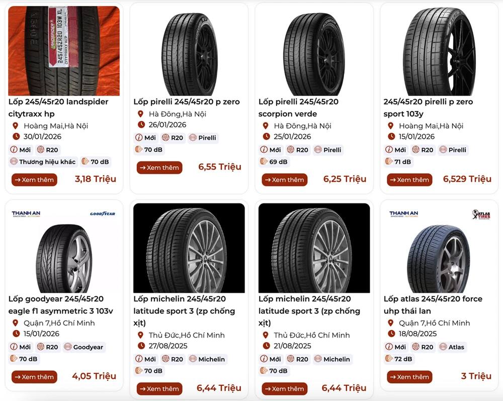Click Landspider tyre photo with orange background
This screenshot has width=503, height=401.
(64, 51)
